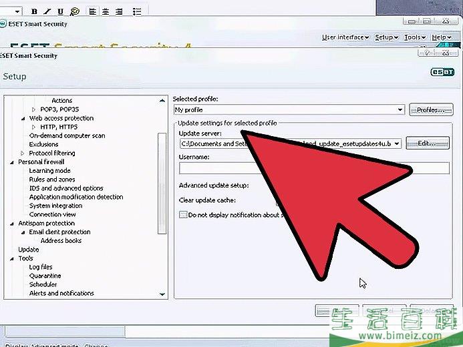Open the Update server dropdown

point(397,143)
